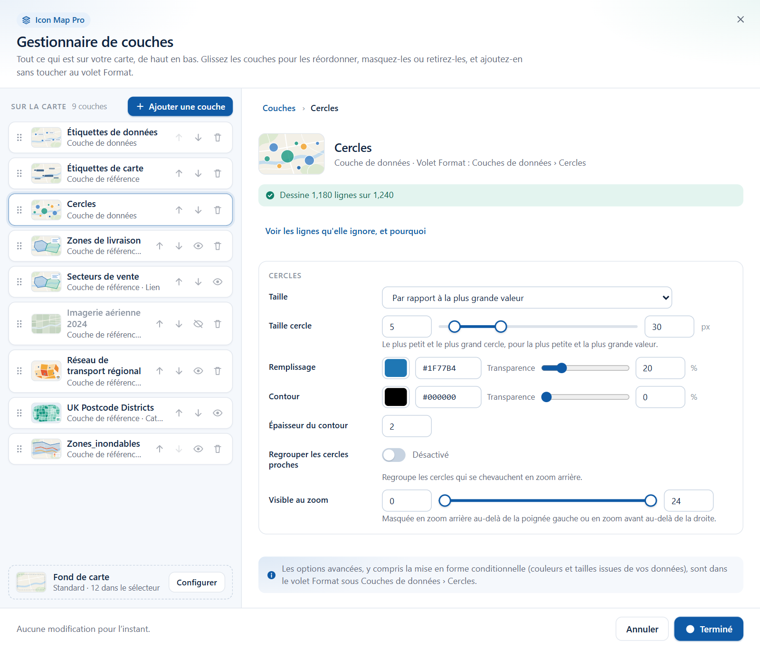
Task: Cancel with the Annuler button
Action: (x=642, y=629)
